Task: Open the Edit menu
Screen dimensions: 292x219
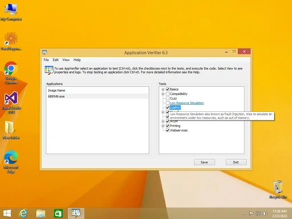Action: coord(56,60)
